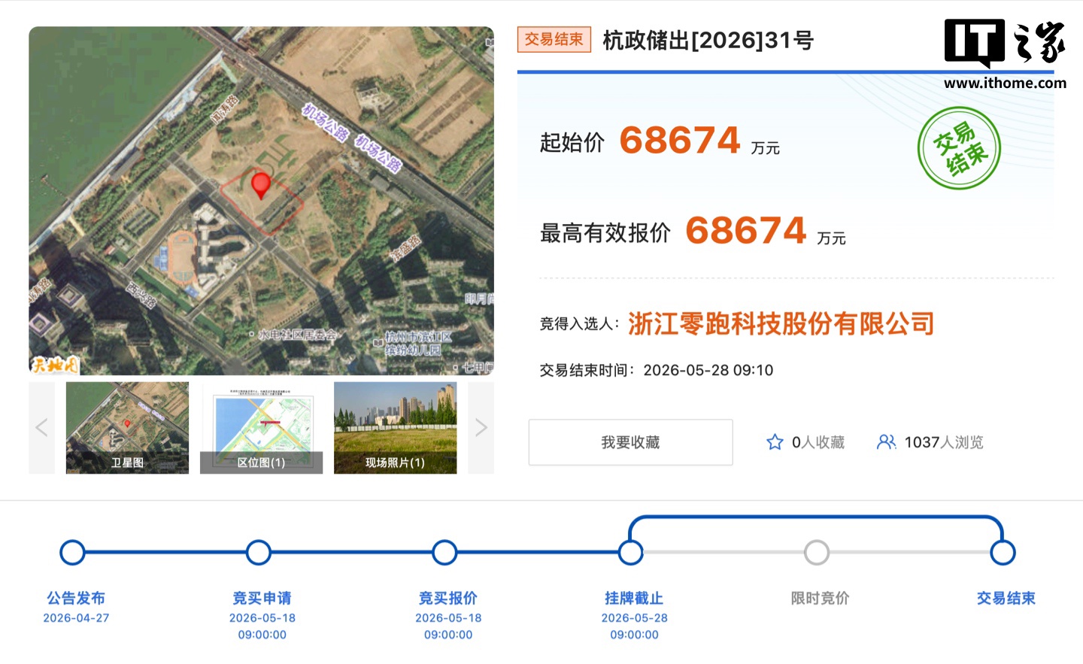Click the main satellite map image
The width and height of the screenshot is (1083, 664).
coord(261,201)
